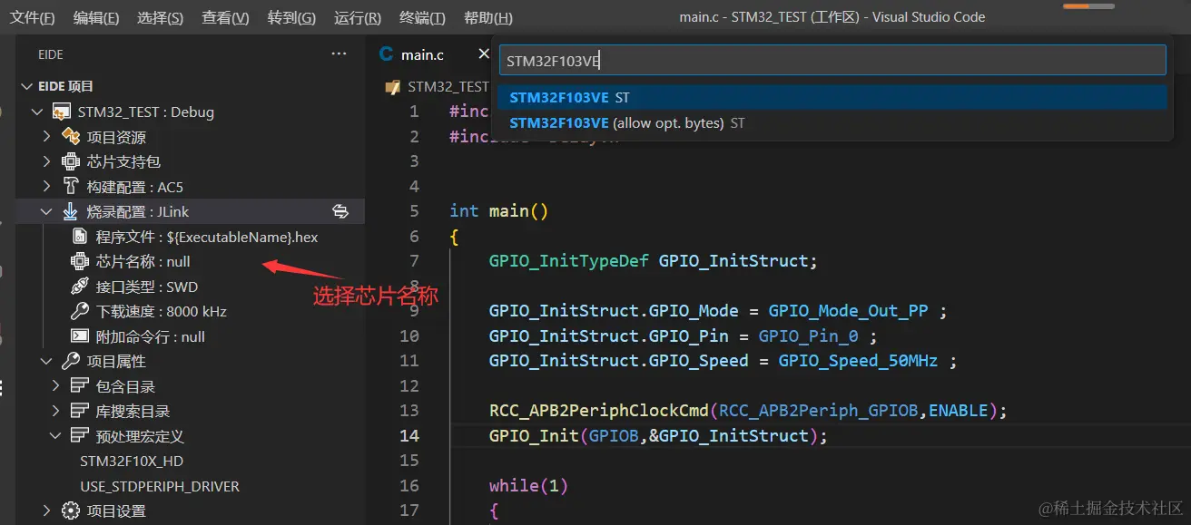The width and height of the screenshot is (1191, 525).
Task: Open the 帮助(H) menu
Action: coord(487,17)
